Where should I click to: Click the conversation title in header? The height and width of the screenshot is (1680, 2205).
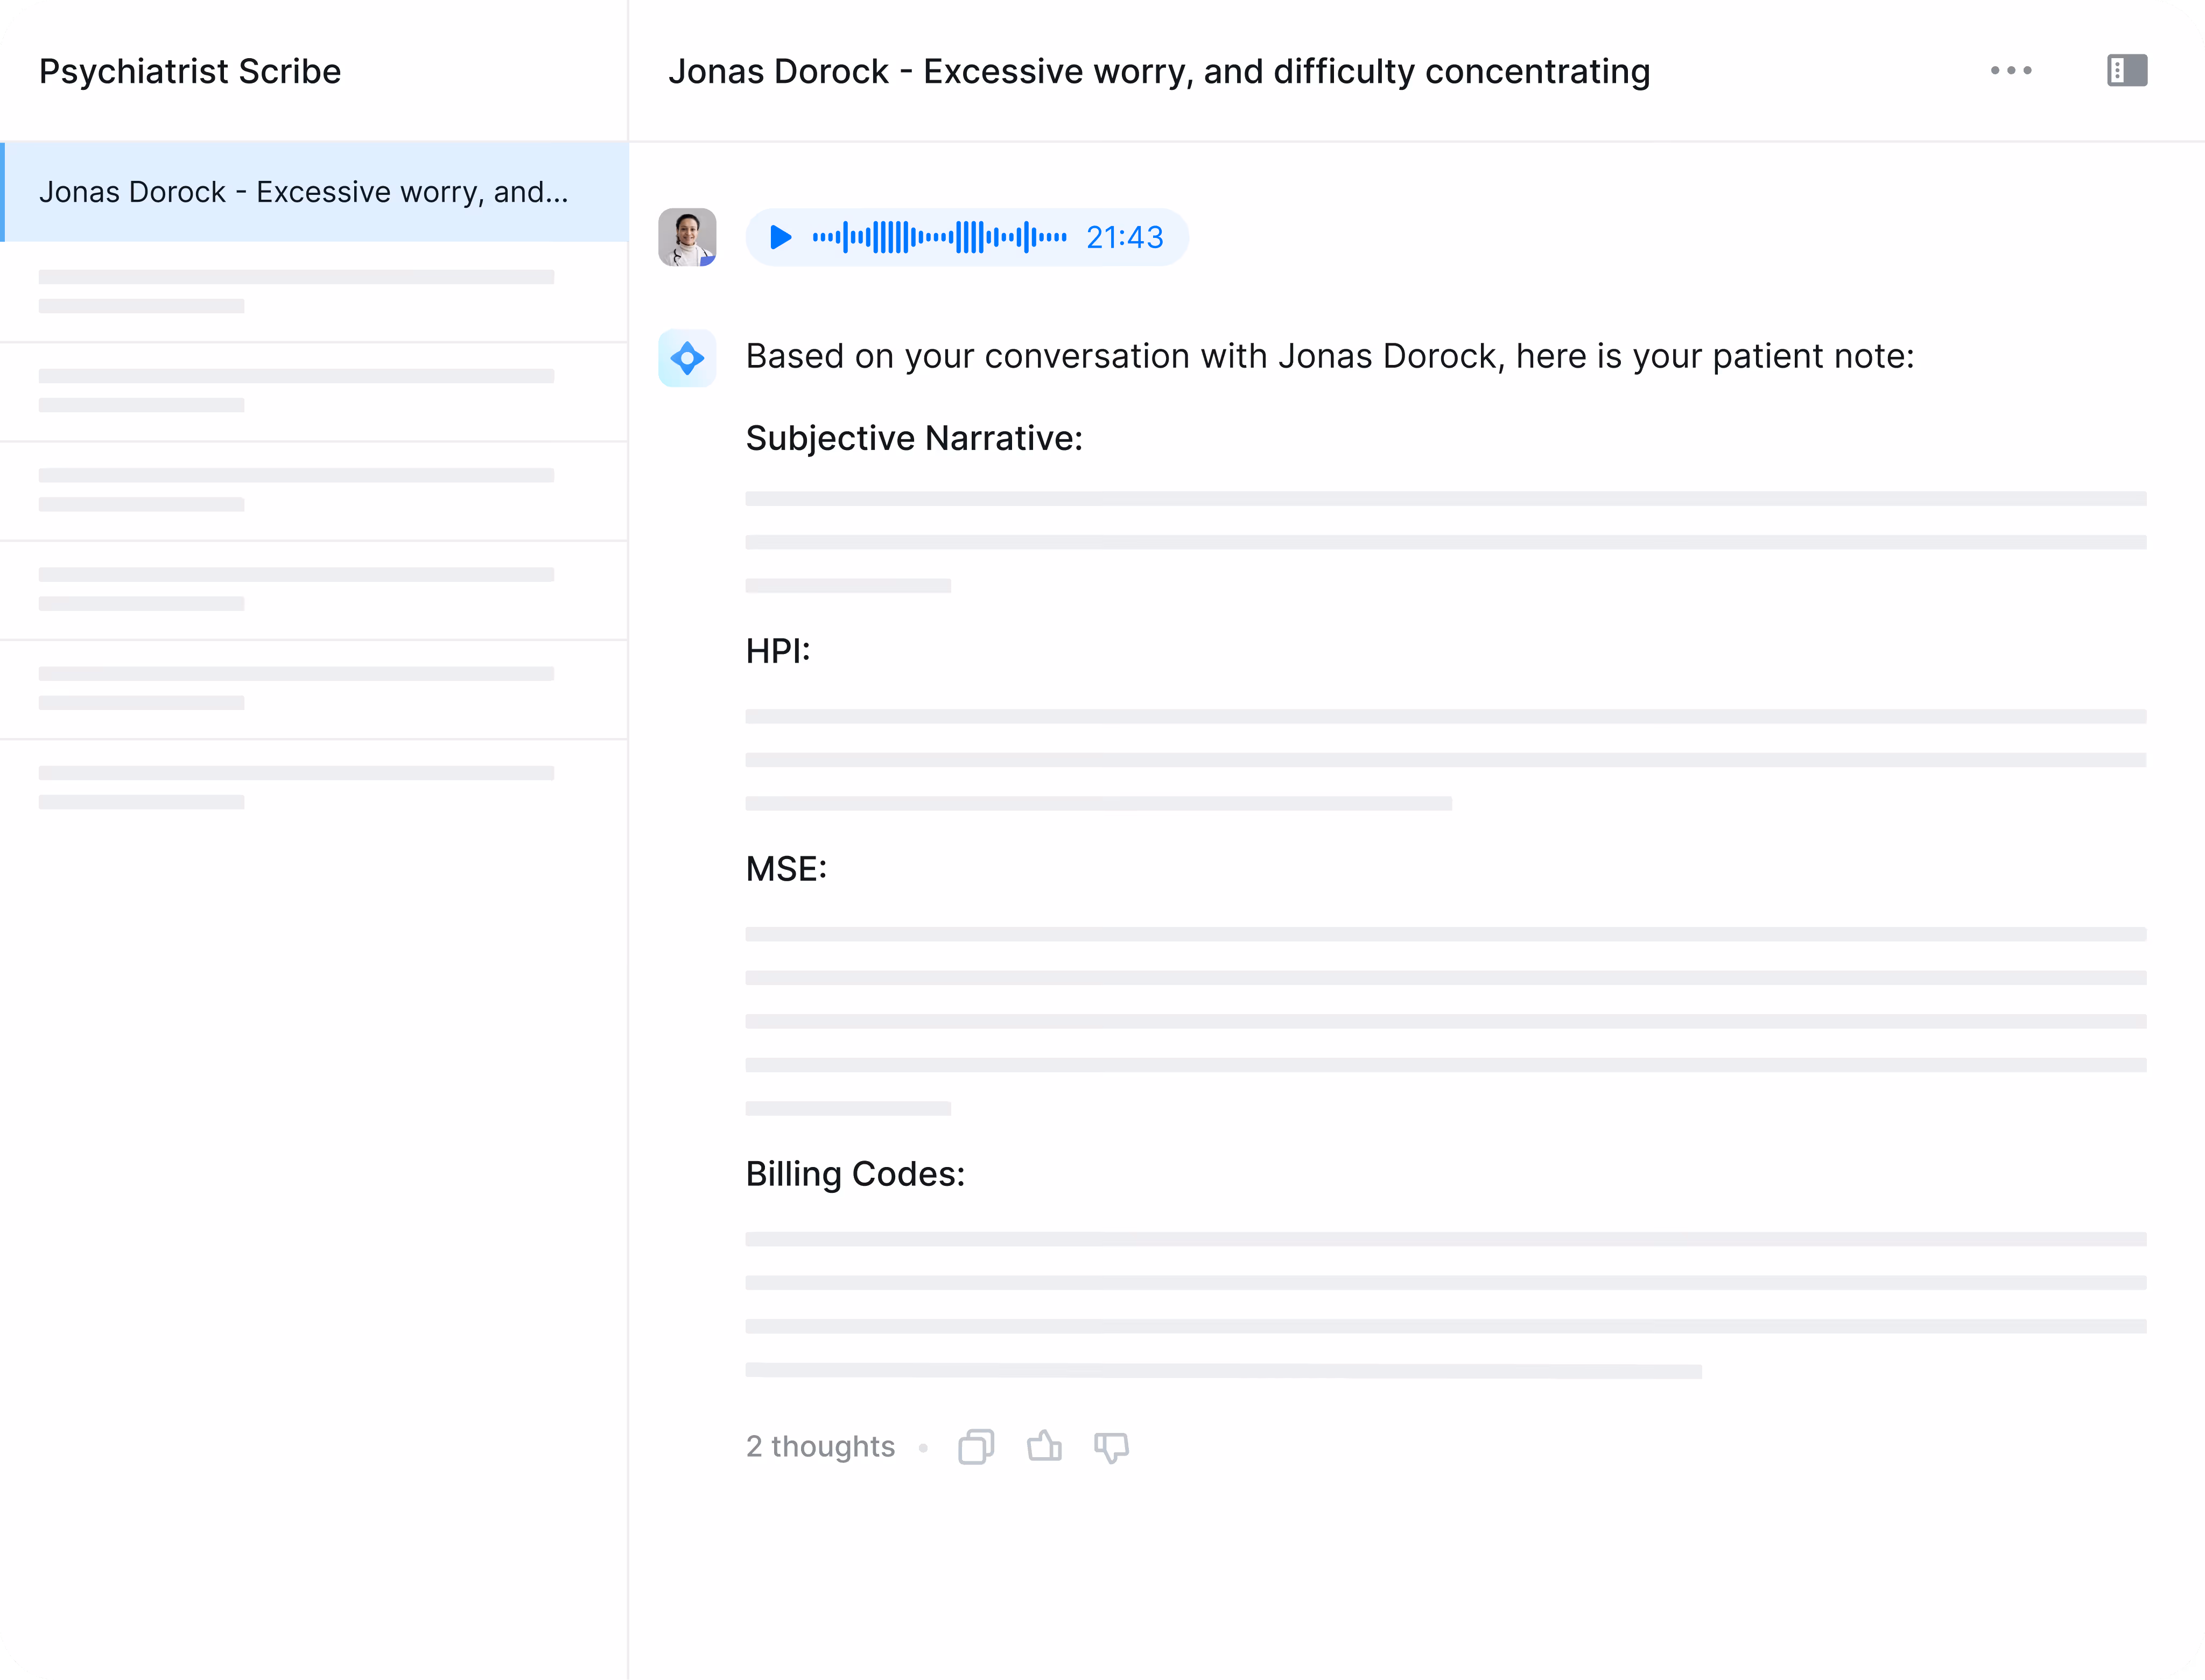[x=1159, y=72]
